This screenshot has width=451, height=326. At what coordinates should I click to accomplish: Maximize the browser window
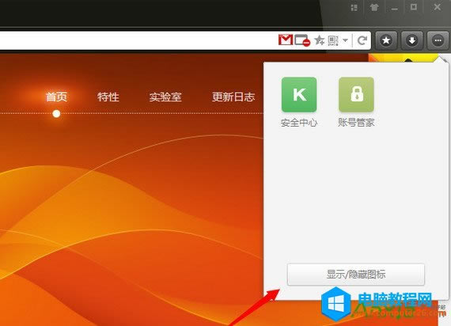[x=414, y=7]
